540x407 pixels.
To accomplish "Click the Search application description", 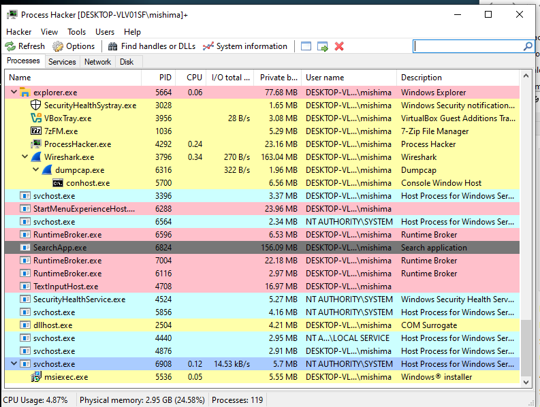I will pyautogui.click(x=434, y=248).
